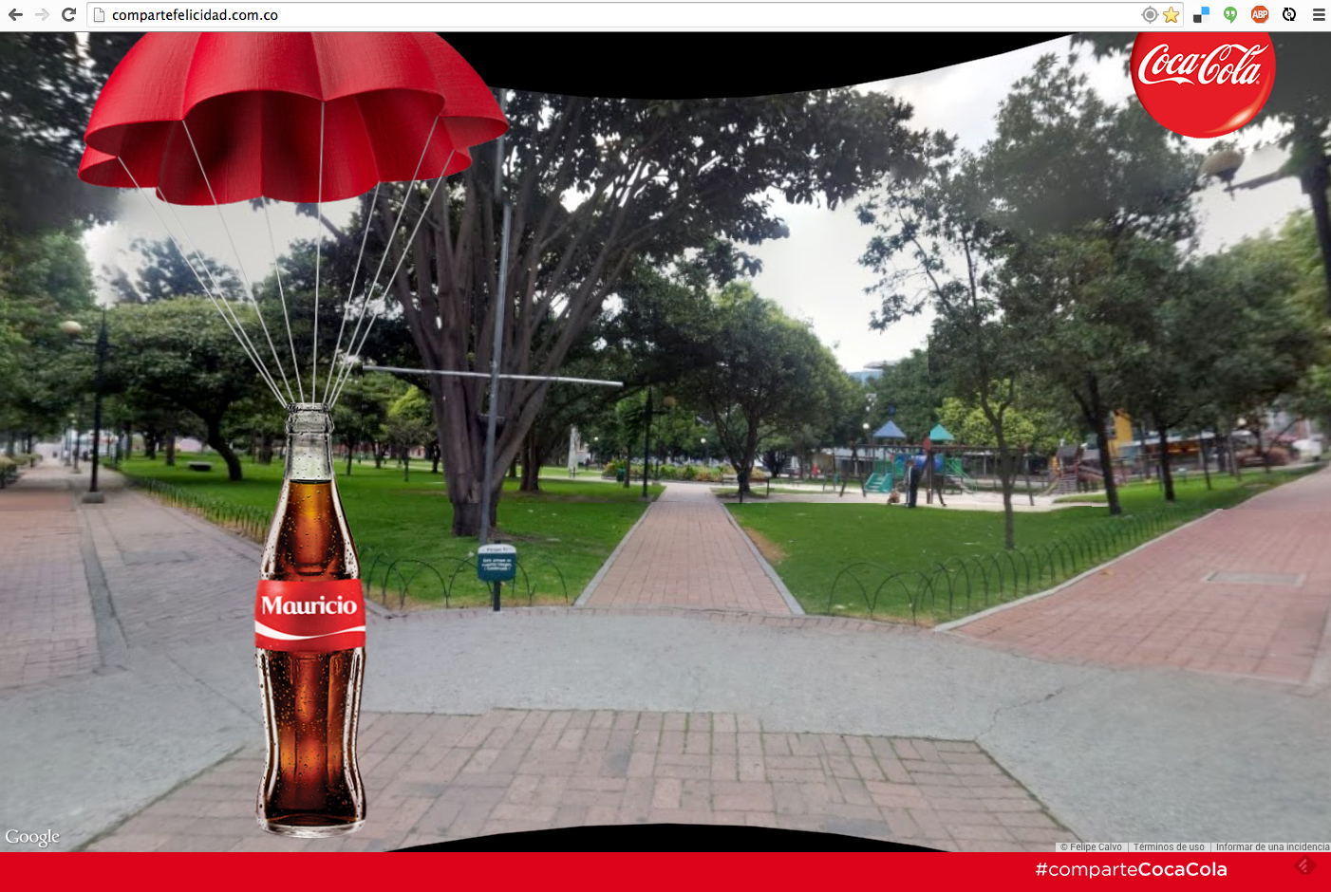Bookmark this page with the star icon
1331x892 pixels.
pyautogui.click(x=1172, y=14)
